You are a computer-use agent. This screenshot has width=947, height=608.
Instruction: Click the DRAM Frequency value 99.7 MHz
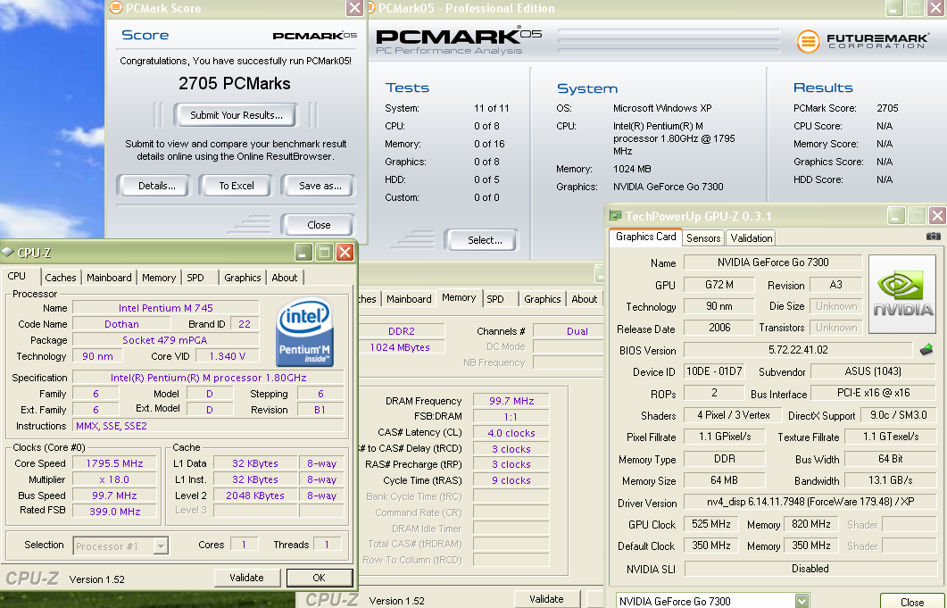511,401
